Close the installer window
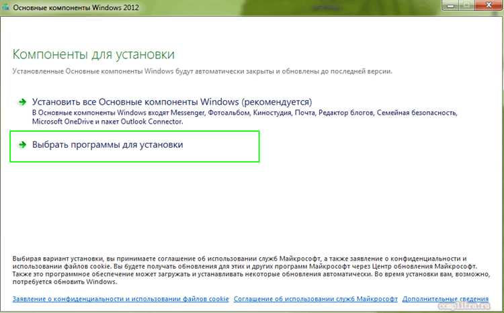504x313 pixels. coord(489,5)
